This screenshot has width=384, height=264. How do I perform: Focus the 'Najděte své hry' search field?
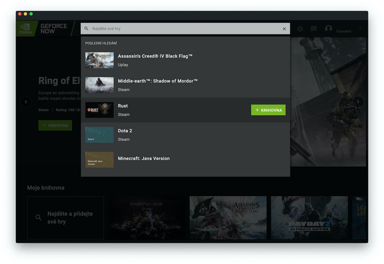pyautogui.click(x=185, y=28)
